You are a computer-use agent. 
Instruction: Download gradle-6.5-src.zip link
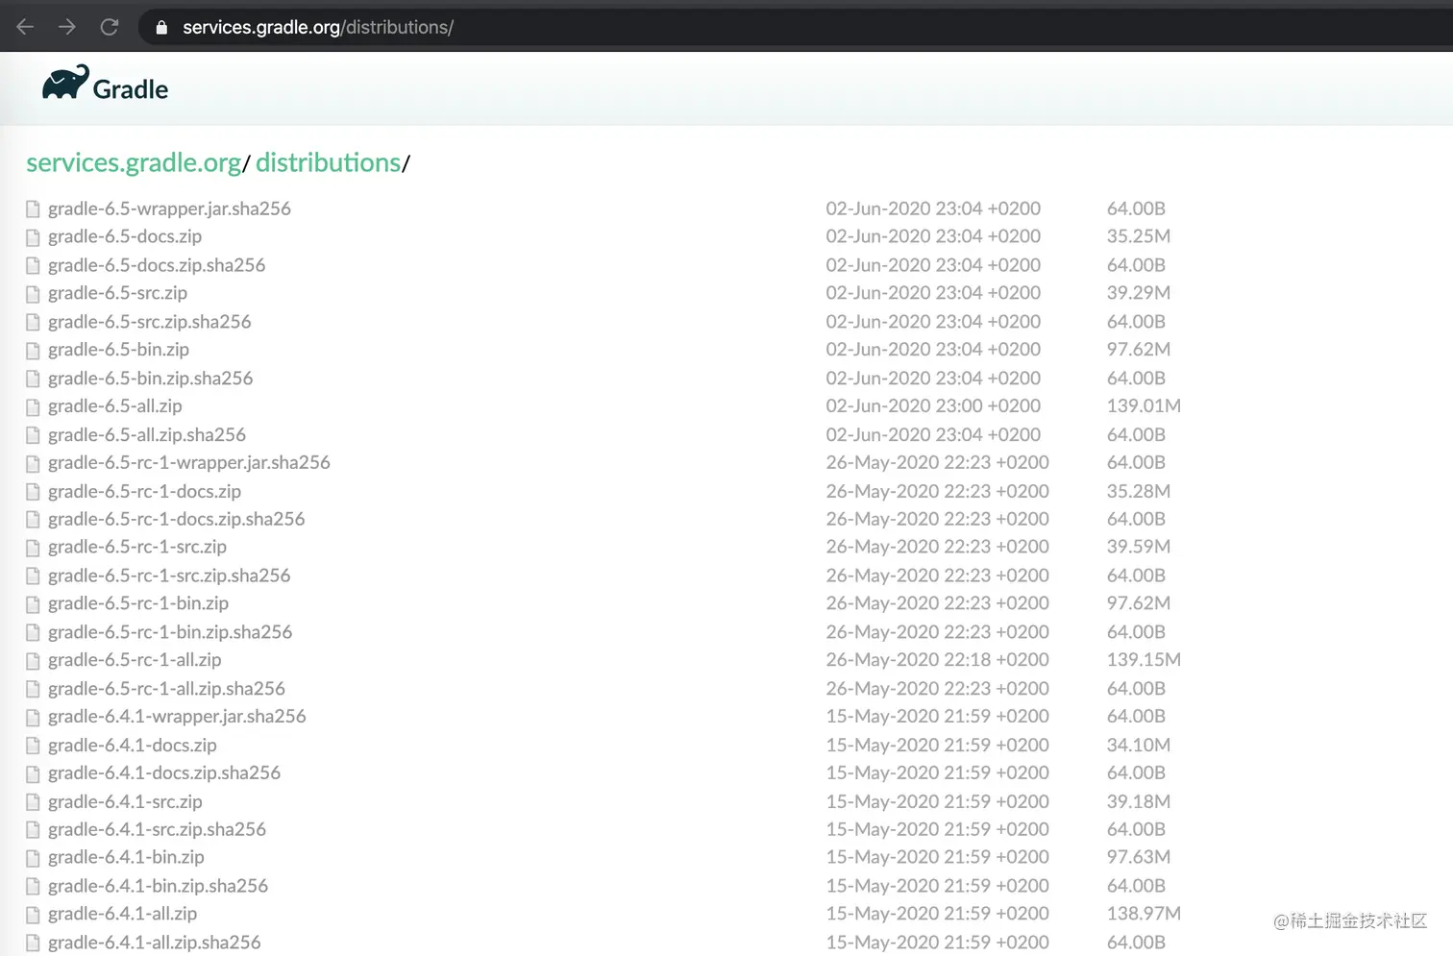[117, 293]
